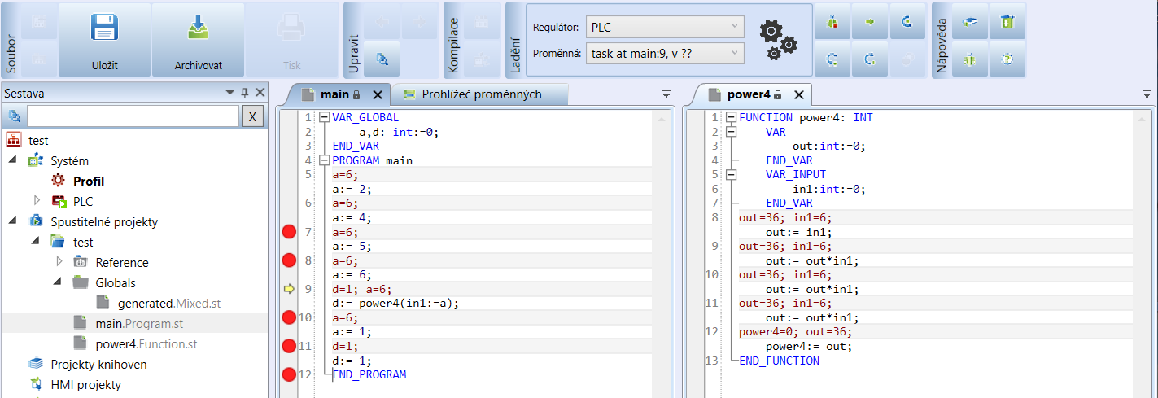
Task: Click the green arrow continue icon
Action: 869,22
